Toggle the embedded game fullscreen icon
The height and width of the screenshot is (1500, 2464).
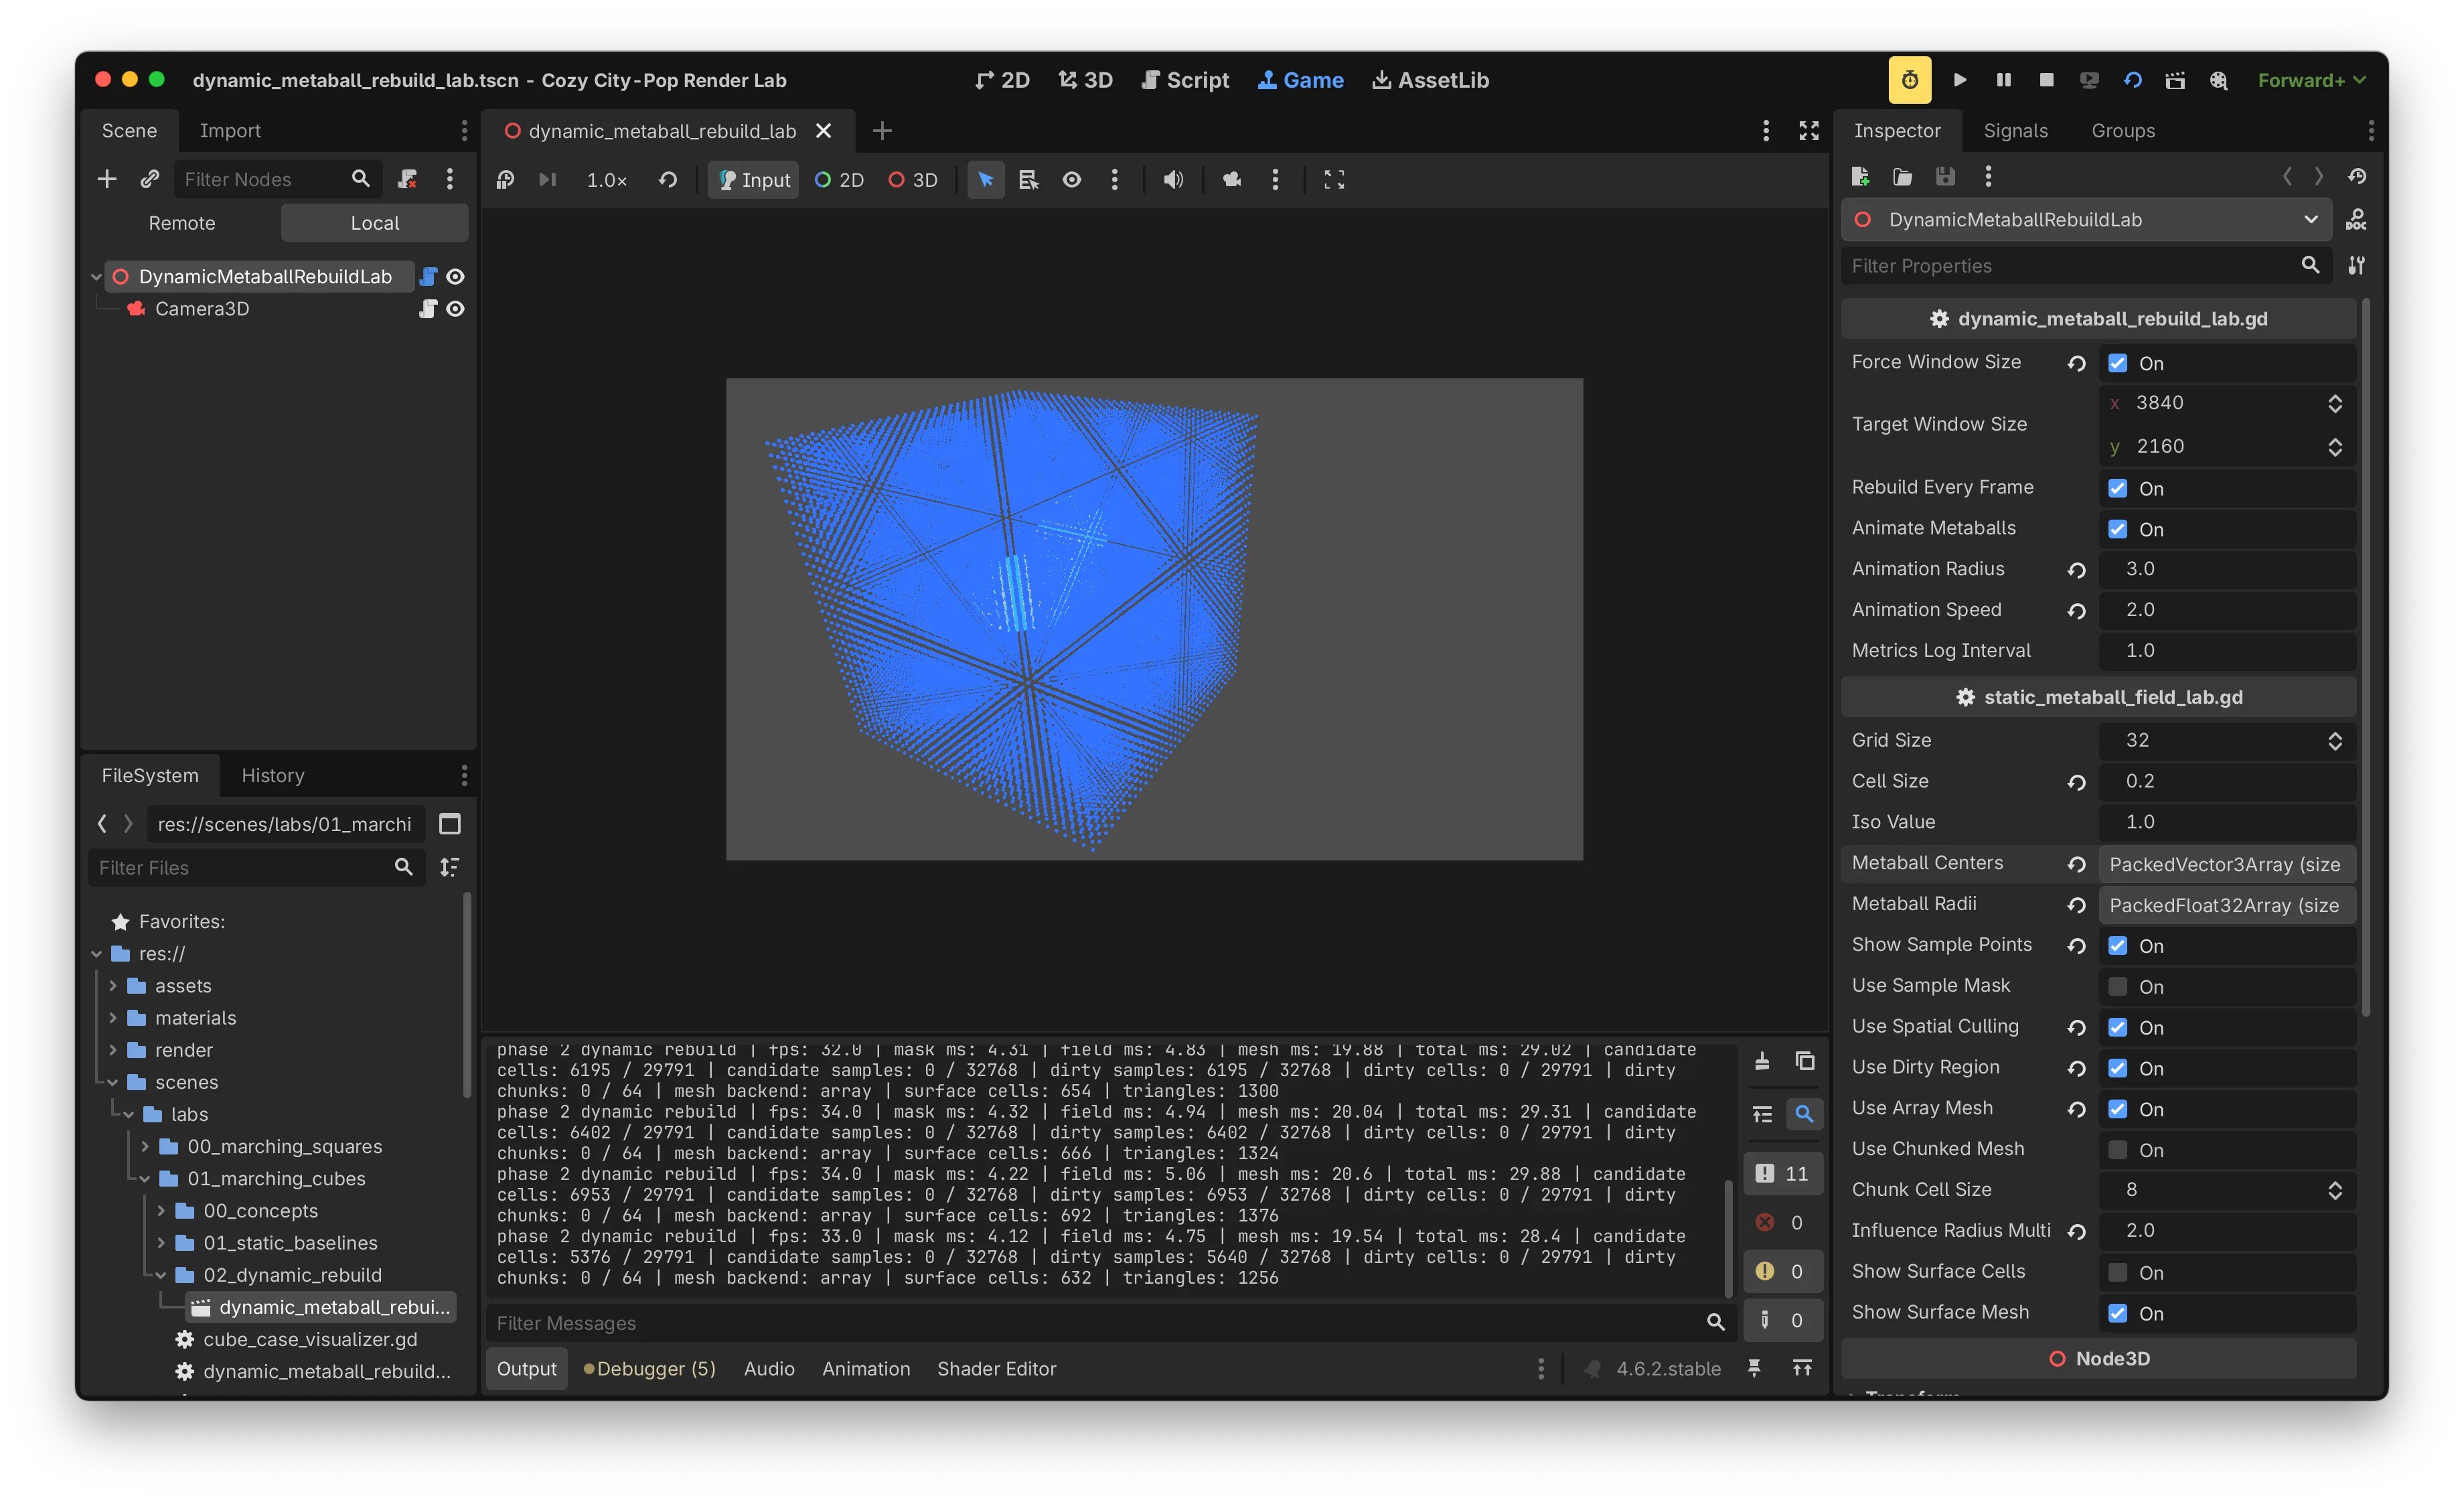pyautogui.click(x=1334, y=180)
